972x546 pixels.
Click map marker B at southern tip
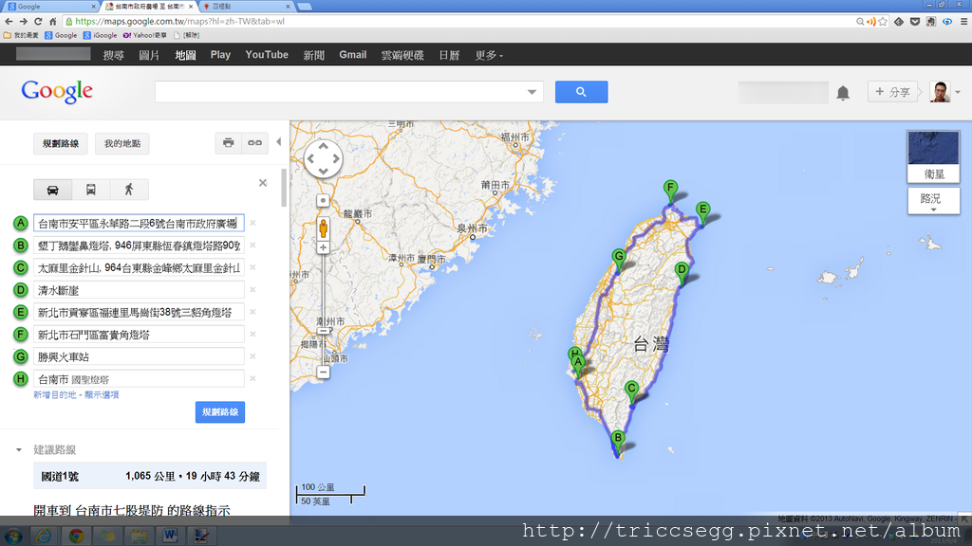point(617,442)
